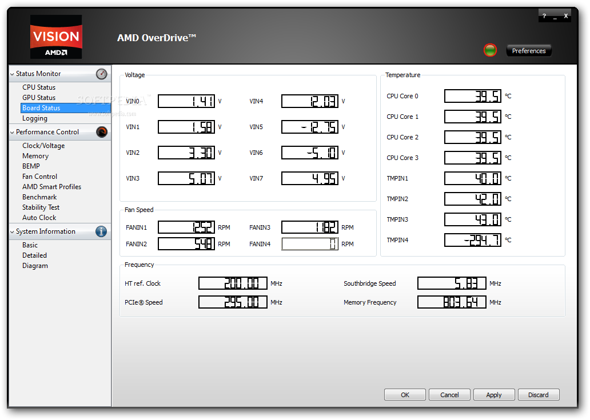Click the Southbridge Speed readout
590x420 pixels.
(452, 283)
